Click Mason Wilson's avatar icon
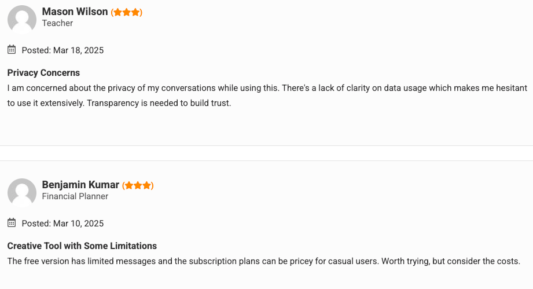The height and width of the screenshot is (289, 533). (x=22, y=19)
